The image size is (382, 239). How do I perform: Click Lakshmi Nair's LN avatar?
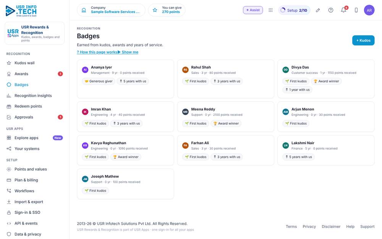point(285,145)
